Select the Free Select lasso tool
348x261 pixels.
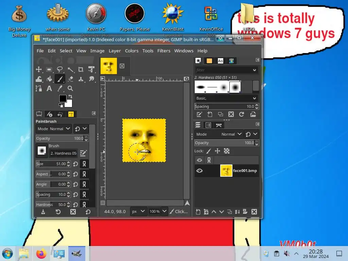pos(60,69)
